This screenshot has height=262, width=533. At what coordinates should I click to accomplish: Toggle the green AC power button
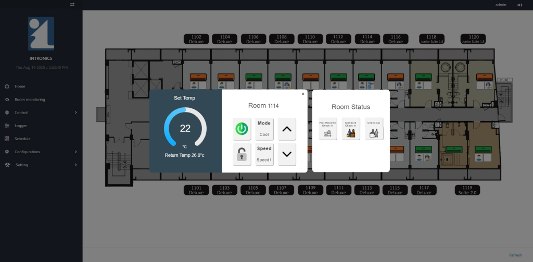click(241, 129)
